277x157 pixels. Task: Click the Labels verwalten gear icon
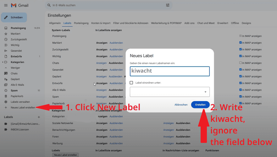click(6, 102)
